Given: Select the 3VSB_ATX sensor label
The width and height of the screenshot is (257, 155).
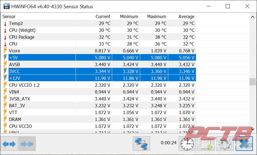Looking at the screenshot, I should pyautogui.click(x=20, y=99).
